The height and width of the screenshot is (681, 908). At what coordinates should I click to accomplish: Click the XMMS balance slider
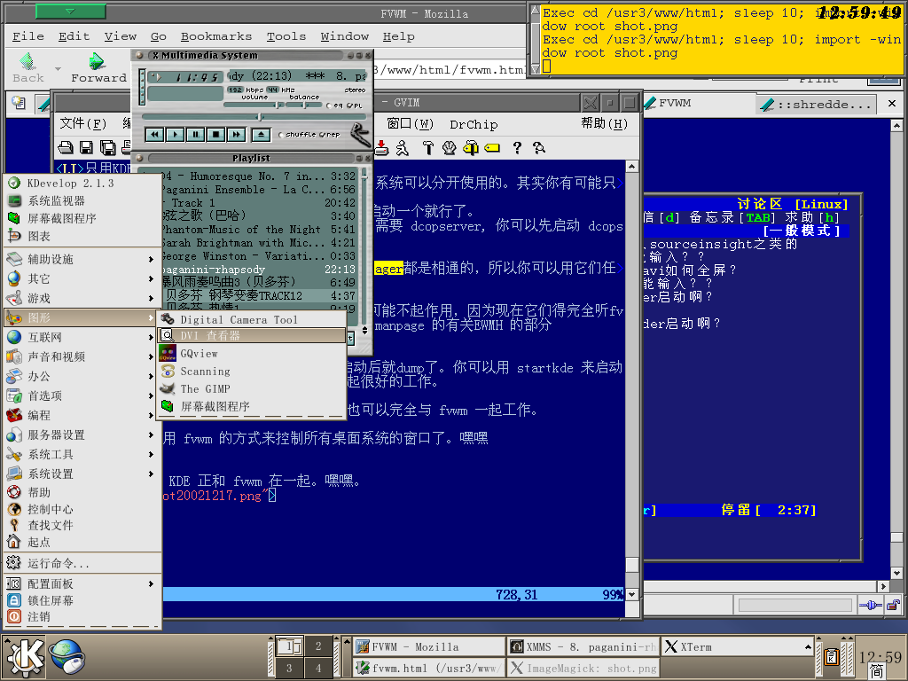305,105
